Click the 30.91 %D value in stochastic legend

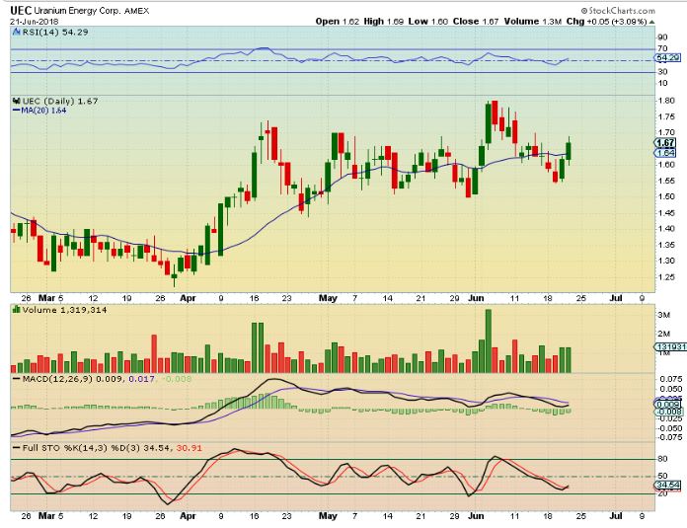tap(189, 448)
